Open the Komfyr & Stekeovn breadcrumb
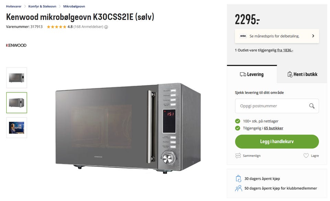The height and width of the screenshot is (201, 330). point(42,6)
